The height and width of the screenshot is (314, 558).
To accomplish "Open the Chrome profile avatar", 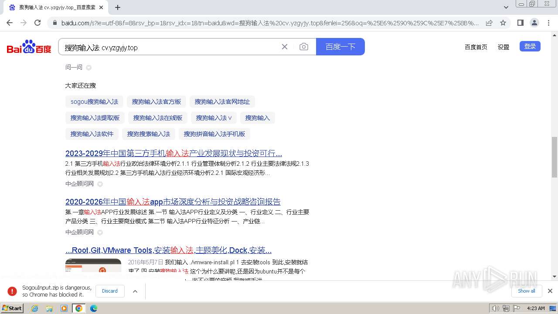I will pyautogui.click(x=534, y=23).
